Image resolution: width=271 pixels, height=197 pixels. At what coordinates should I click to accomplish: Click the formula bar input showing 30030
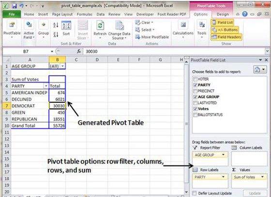point(174,51)
